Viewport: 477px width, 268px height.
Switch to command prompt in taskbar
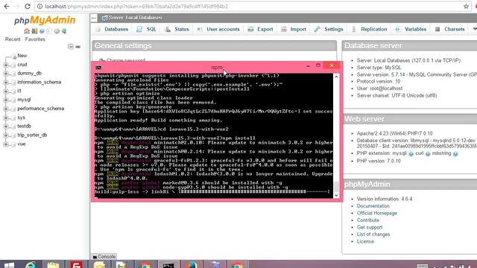tap(168, 265)
